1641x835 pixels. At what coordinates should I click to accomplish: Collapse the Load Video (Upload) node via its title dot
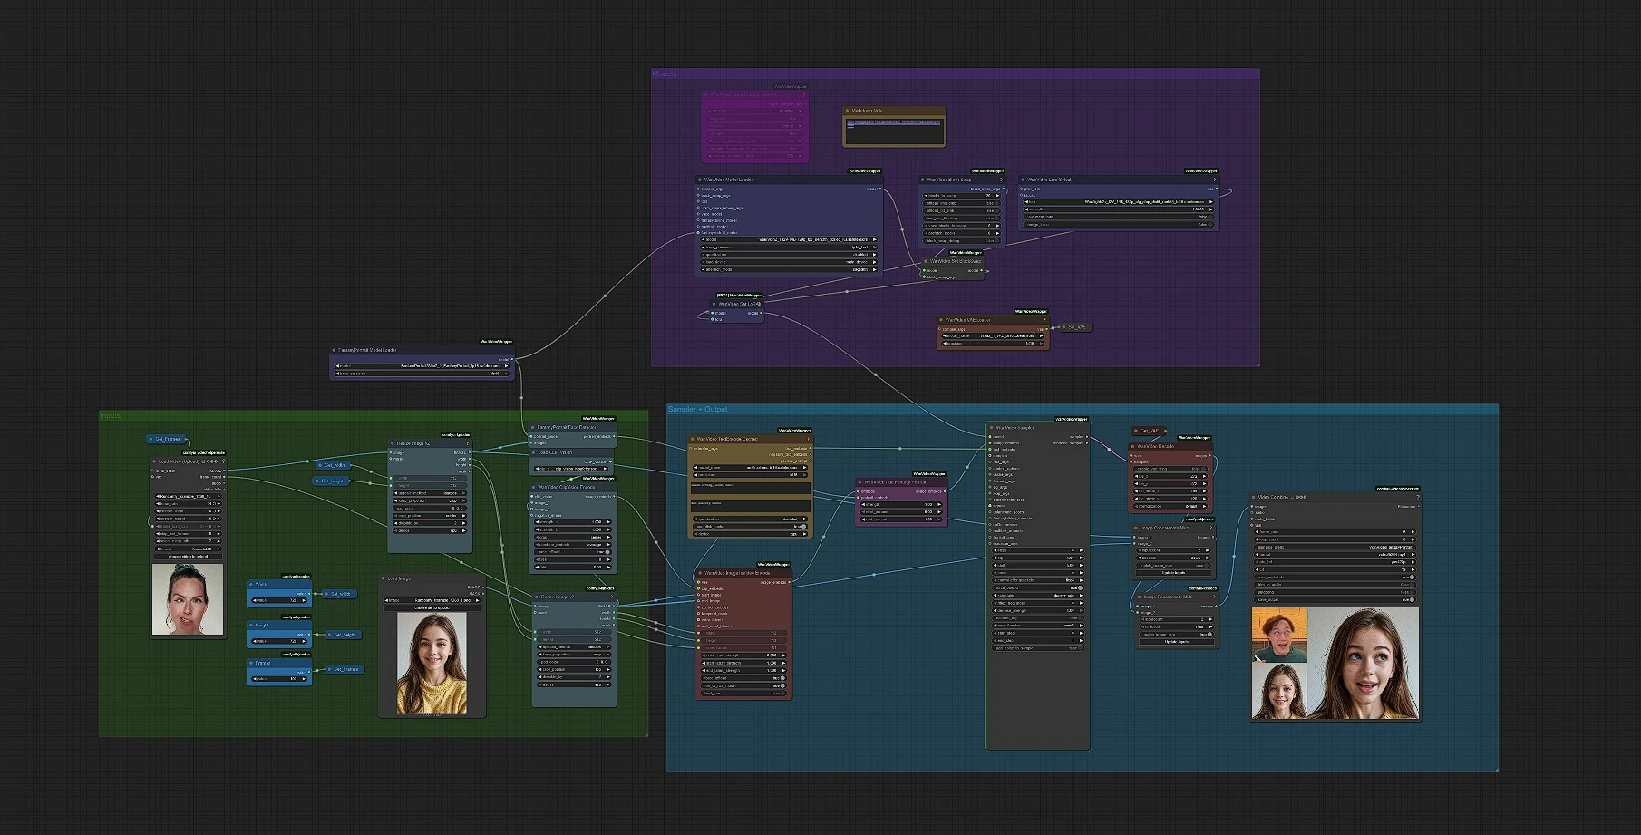154,461
